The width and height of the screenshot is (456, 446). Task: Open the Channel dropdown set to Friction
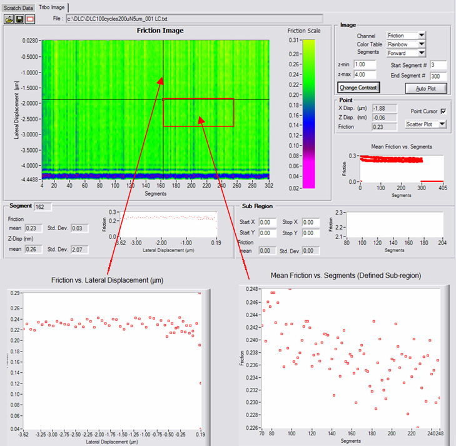coord(406,36)
